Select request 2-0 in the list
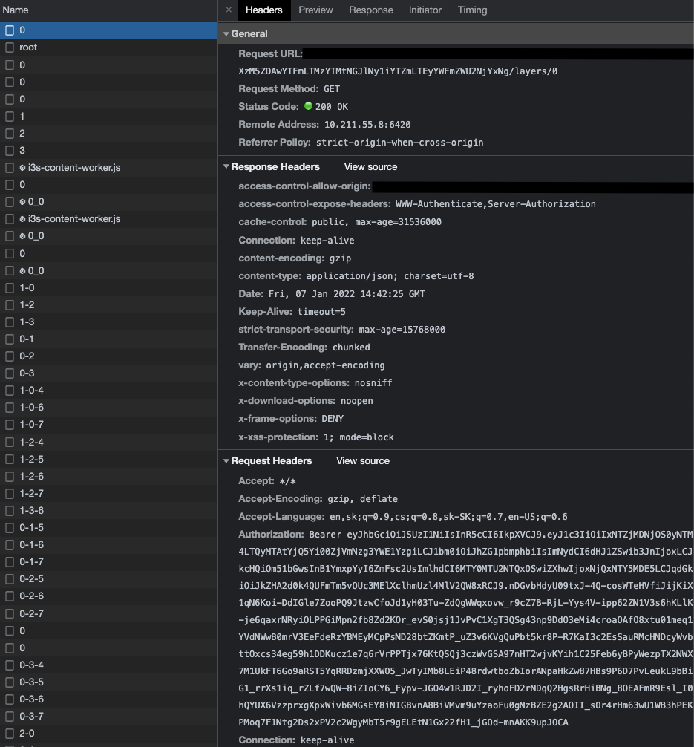The width and height of the screenshot is (694, 747). [x=108, y=734]
